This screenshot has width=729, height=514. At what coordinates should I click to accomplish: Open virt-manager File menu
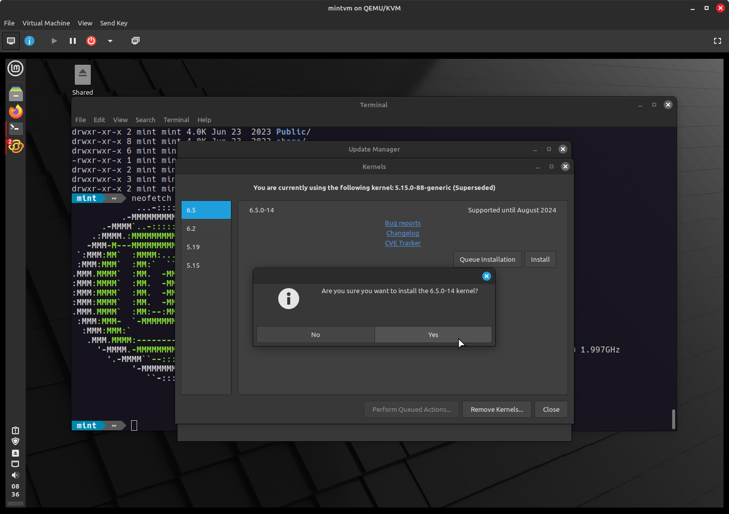(9, 23)
